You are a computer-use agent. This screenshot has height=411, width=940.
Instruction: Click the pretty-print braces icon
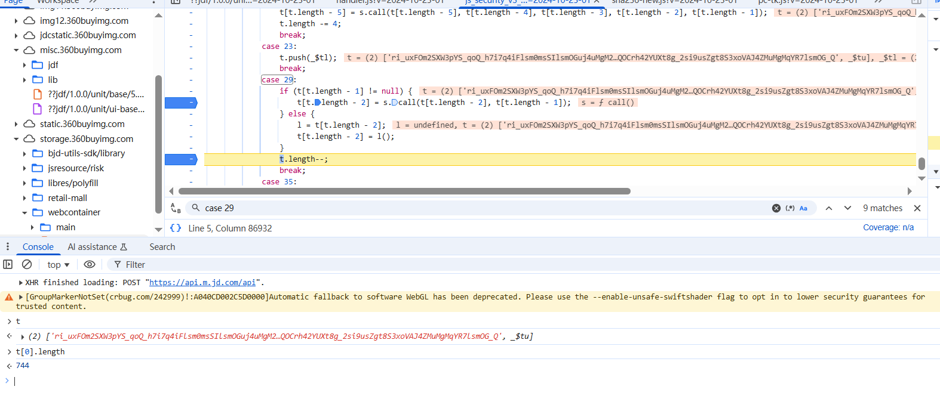[x=176, y=228]
